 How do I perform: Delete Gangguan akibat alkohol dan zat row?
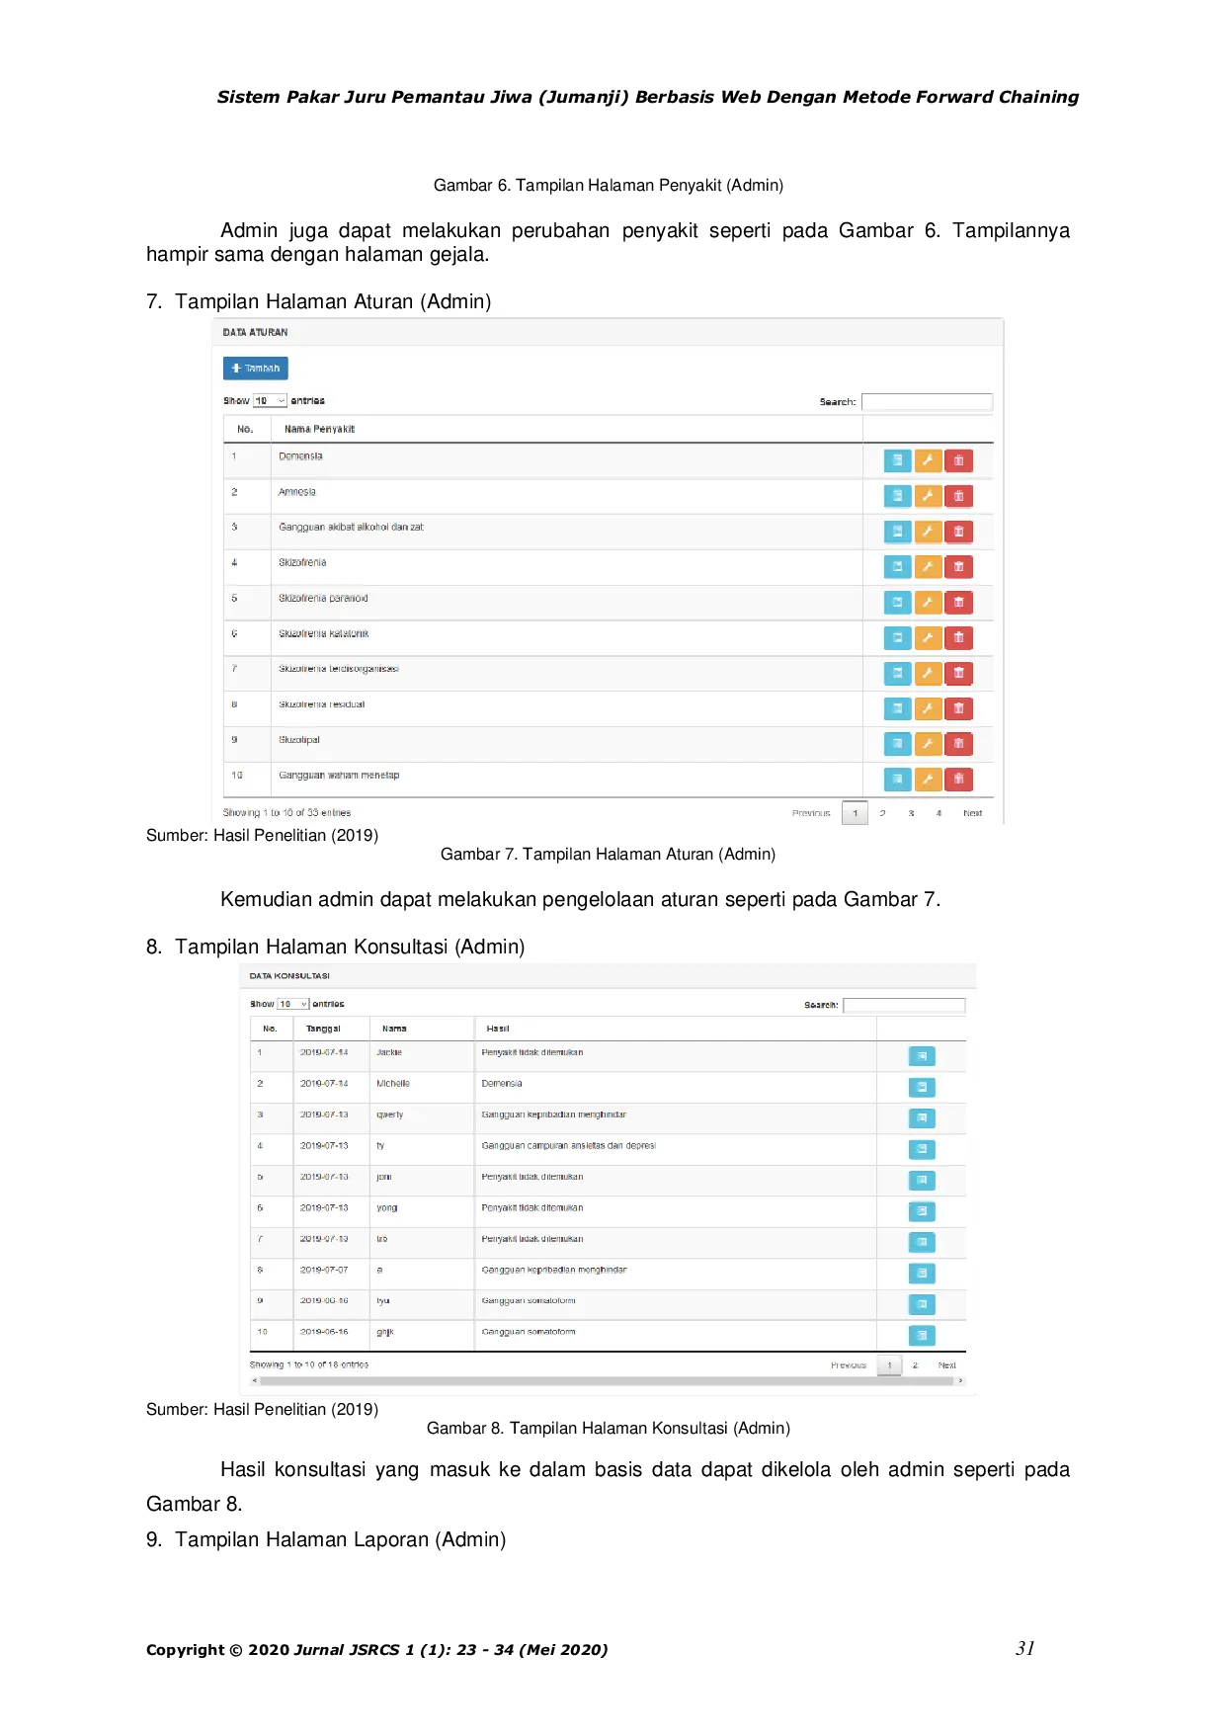[958, 532]
